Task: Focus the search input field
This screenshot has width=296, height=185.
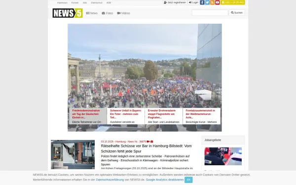Action: [x=210, y=13]
